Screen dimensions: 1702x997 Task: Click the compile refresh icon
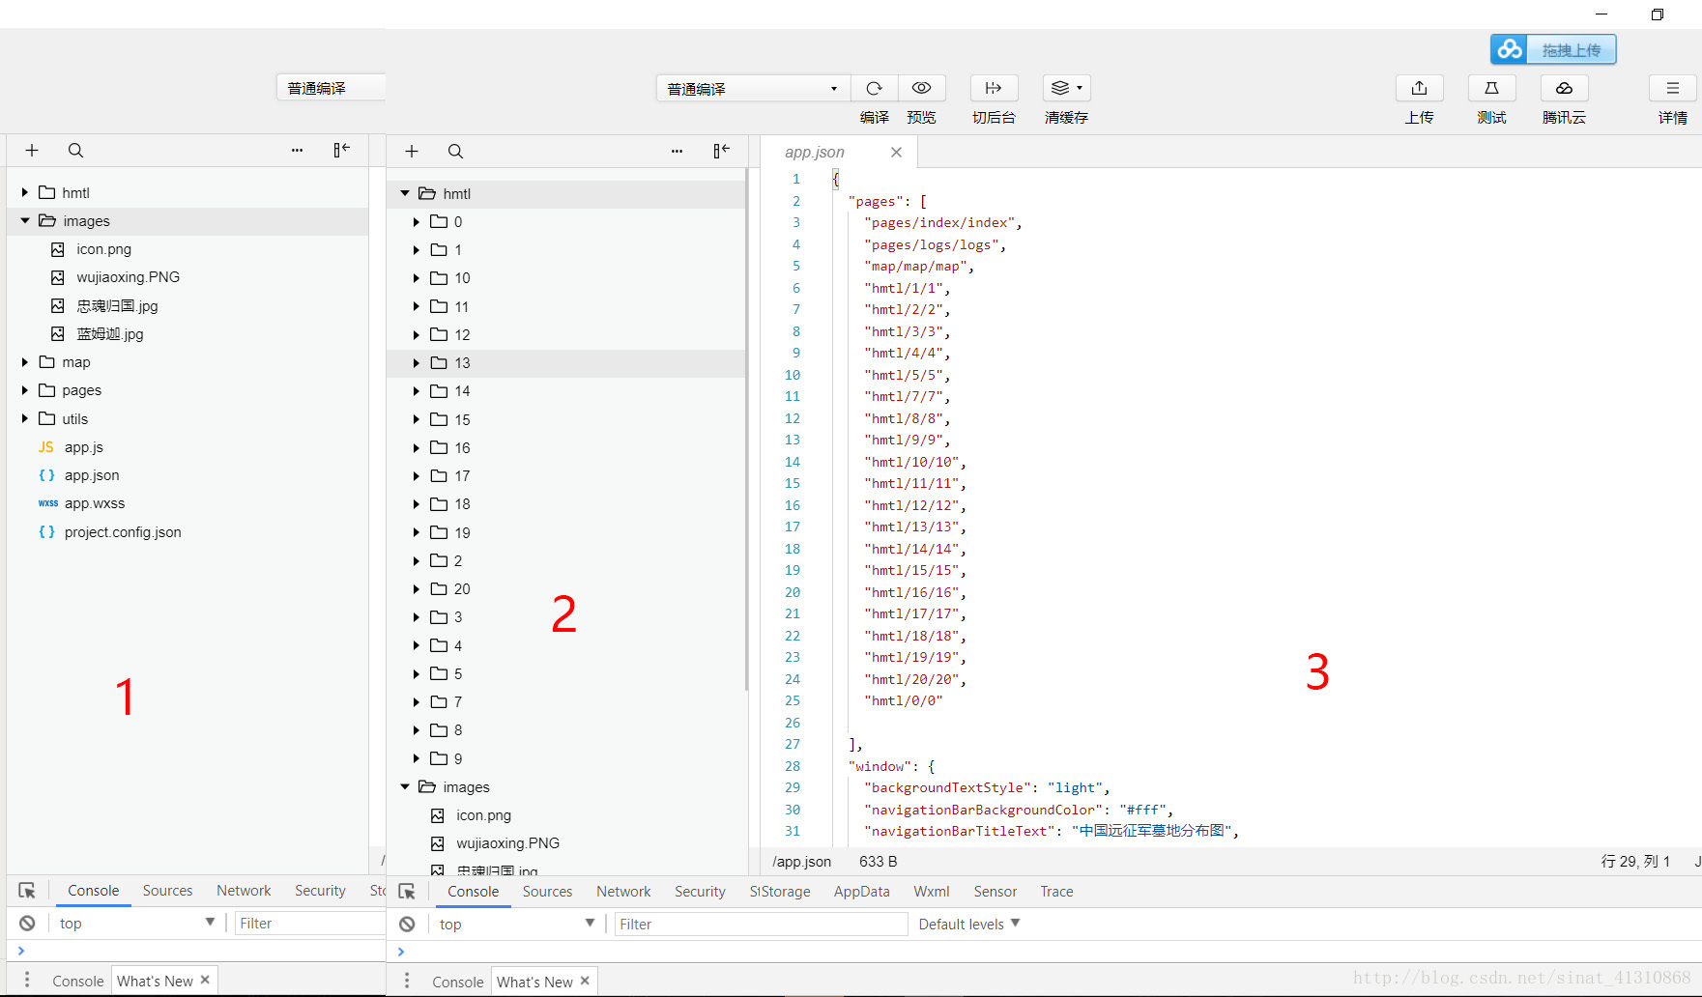pos(874,88)
